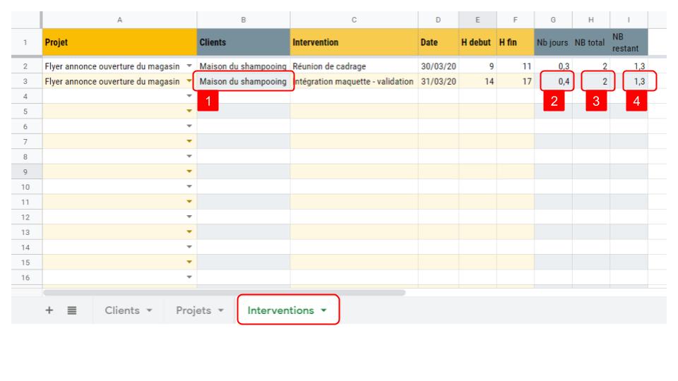This screenshot has height=381, width=678.
Task: Select Maison du shampooing in row 3
Action: [244, 81]
